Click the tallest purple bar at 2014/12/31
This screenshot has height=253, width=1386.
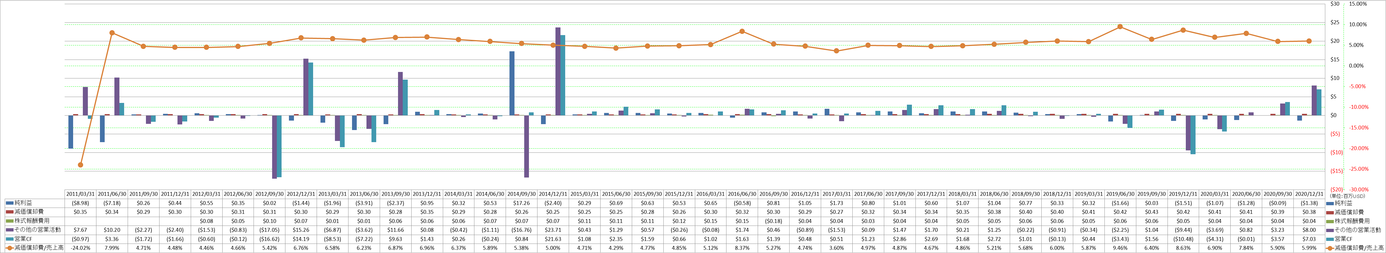click(x=558, y=71)
